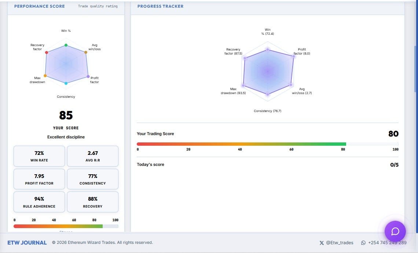Click the 'Max drawdown (93.5)' chart label
Image resolution: width=418 pixels, height=253 pixels.
pos(233,91)
